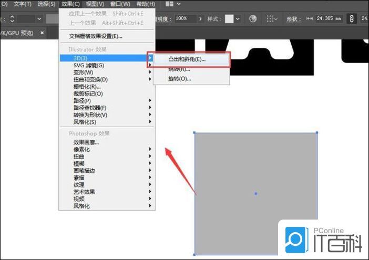Choose 凸出和斜角(E)... from 3D submenu

(x=191, y=59)
